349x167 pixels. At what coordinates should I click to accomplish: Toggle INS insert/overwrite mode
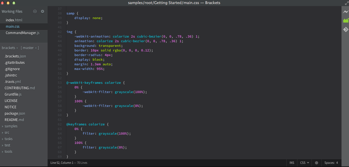(x=292, y=163)
